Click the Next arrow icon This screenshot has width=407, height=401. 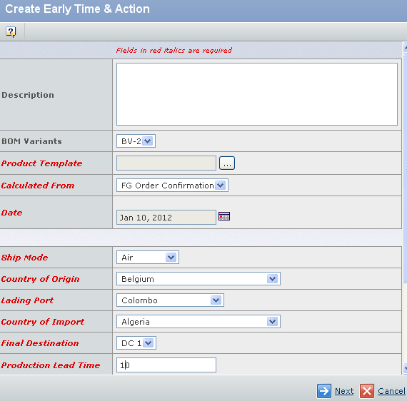323,390
